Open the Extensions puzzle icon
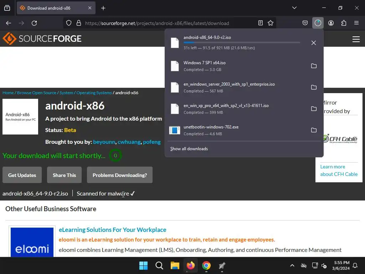 pyautogui.click(x=344, y=23)
